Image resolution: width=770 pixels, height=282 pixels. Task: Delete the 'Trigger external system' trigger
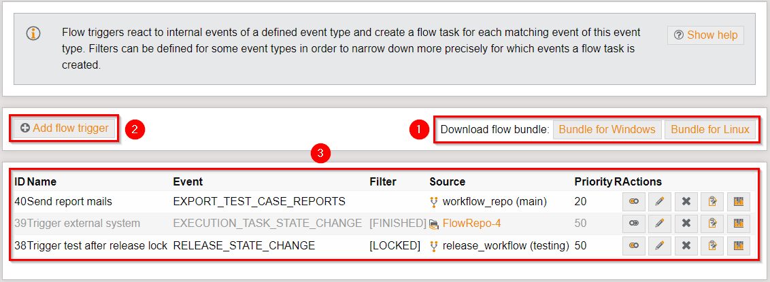tap(686, 223)
